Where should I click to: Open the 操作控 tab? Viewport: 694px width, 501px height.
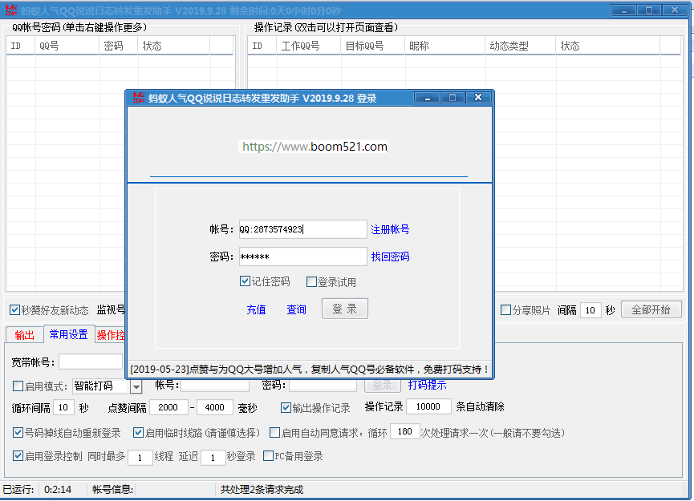(111, 335)
